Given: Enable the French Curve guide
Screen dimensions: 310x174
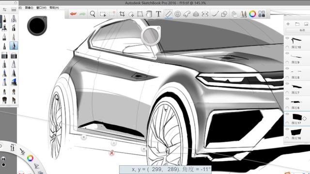Looking at the screenshot, I should pos(186,14).
